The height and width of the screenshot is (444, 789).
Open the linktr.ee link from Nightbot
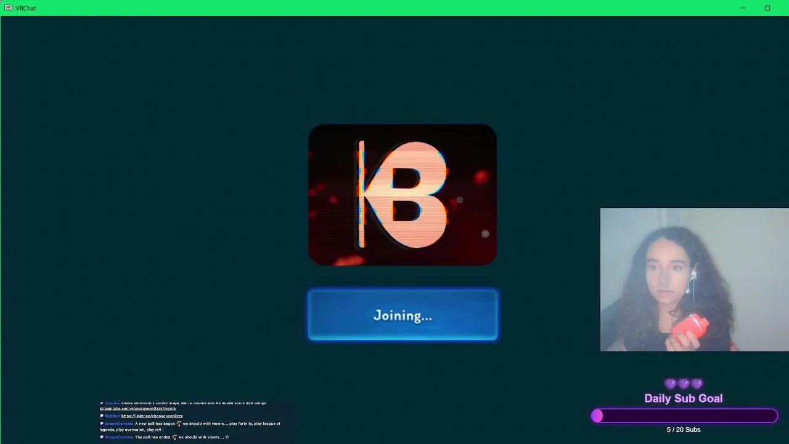click(152, 416)
